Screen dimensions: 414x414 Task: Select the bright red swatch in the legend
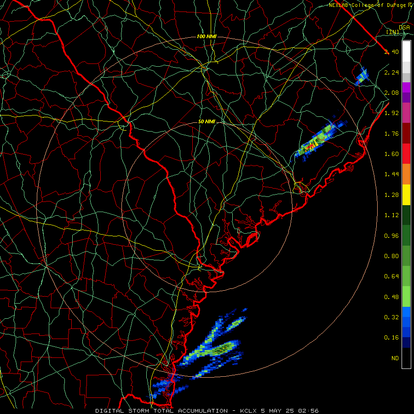pyautogui.click(x=406, y=154)
